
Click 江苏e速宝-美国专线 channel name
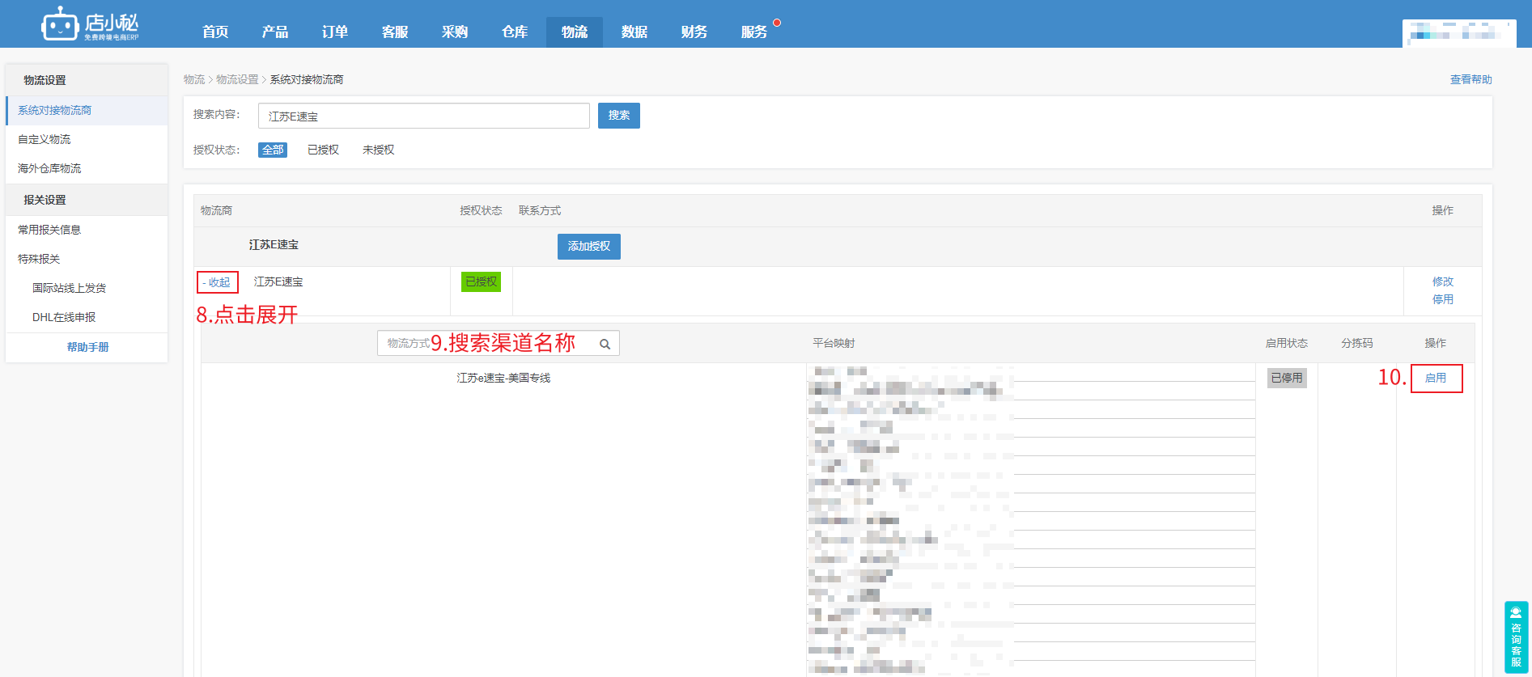pos(503,378)
